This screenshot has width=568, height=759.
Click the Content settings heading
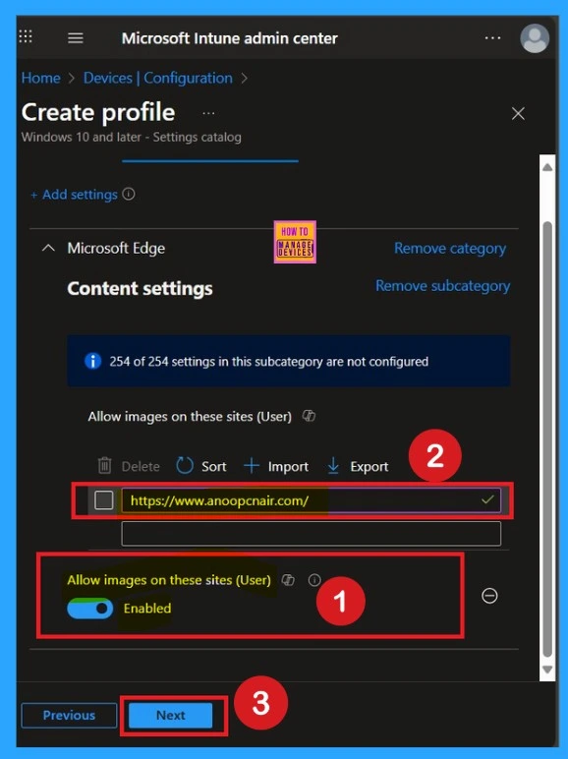coord(140,288)
